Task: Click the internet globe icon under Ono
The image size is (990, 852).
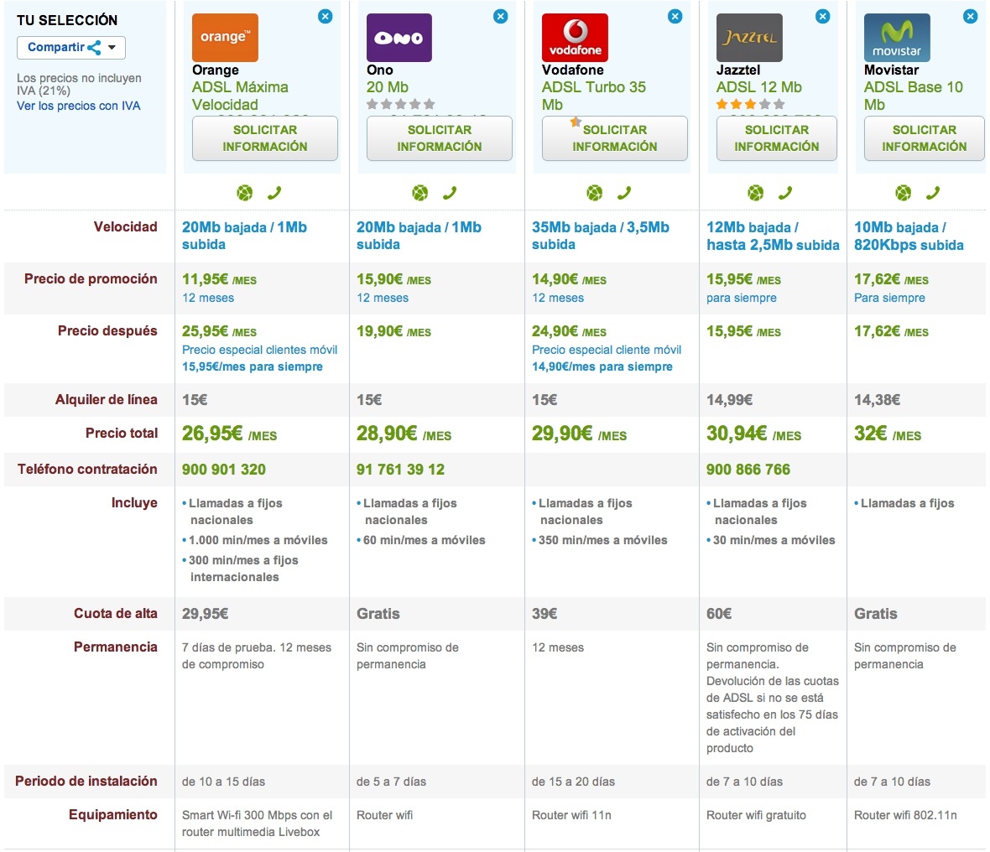Action: (x=419, y=193)
